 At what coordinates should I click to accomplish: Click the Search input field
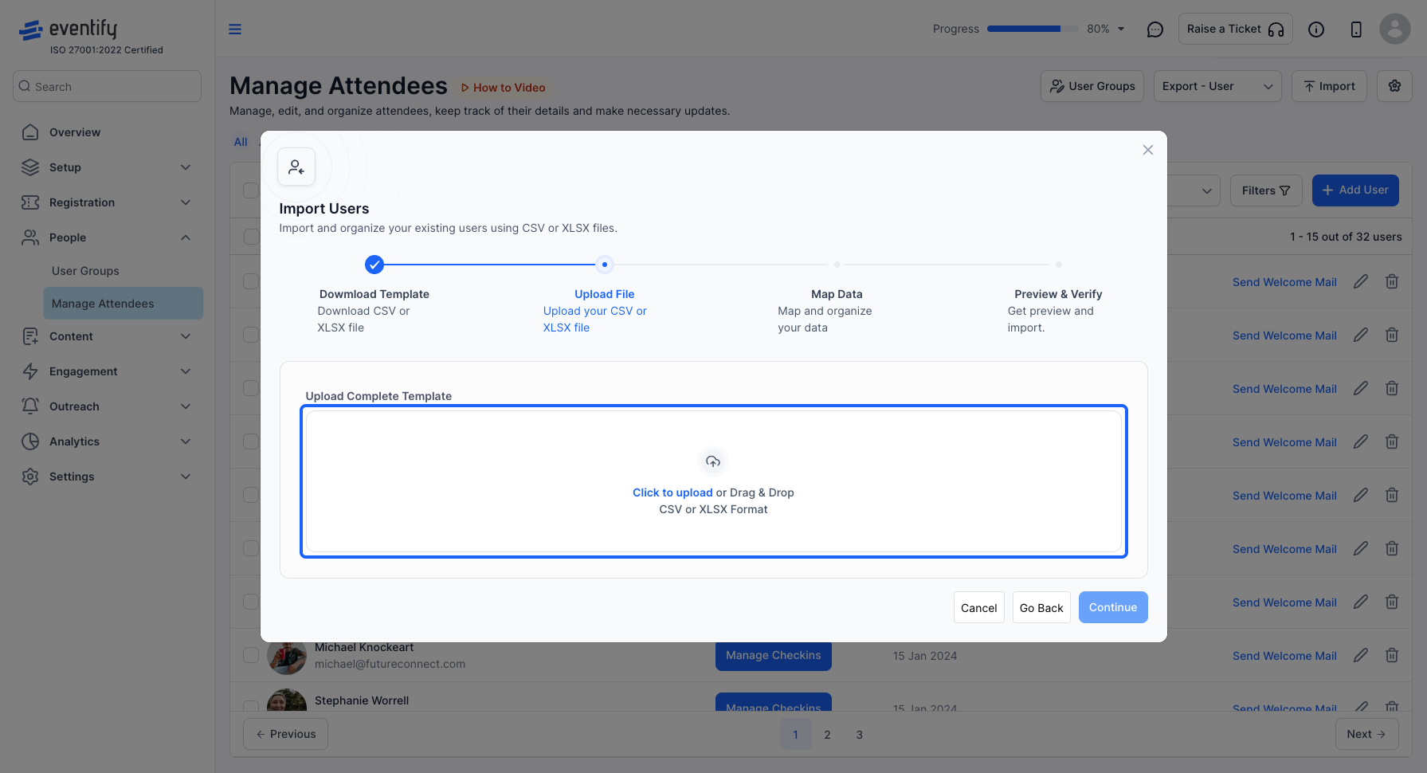coord(107,86)
